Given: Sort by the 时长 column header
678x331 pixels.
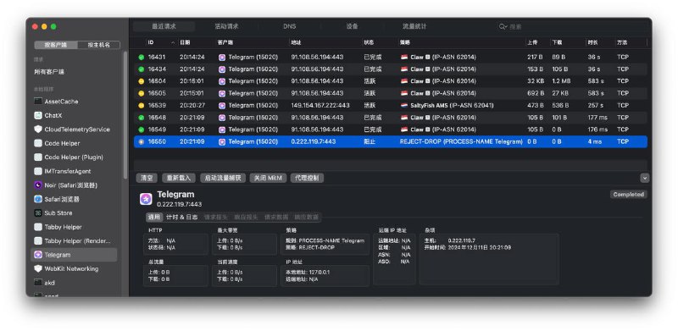Looking at the screenshot, I should point(592,43).
